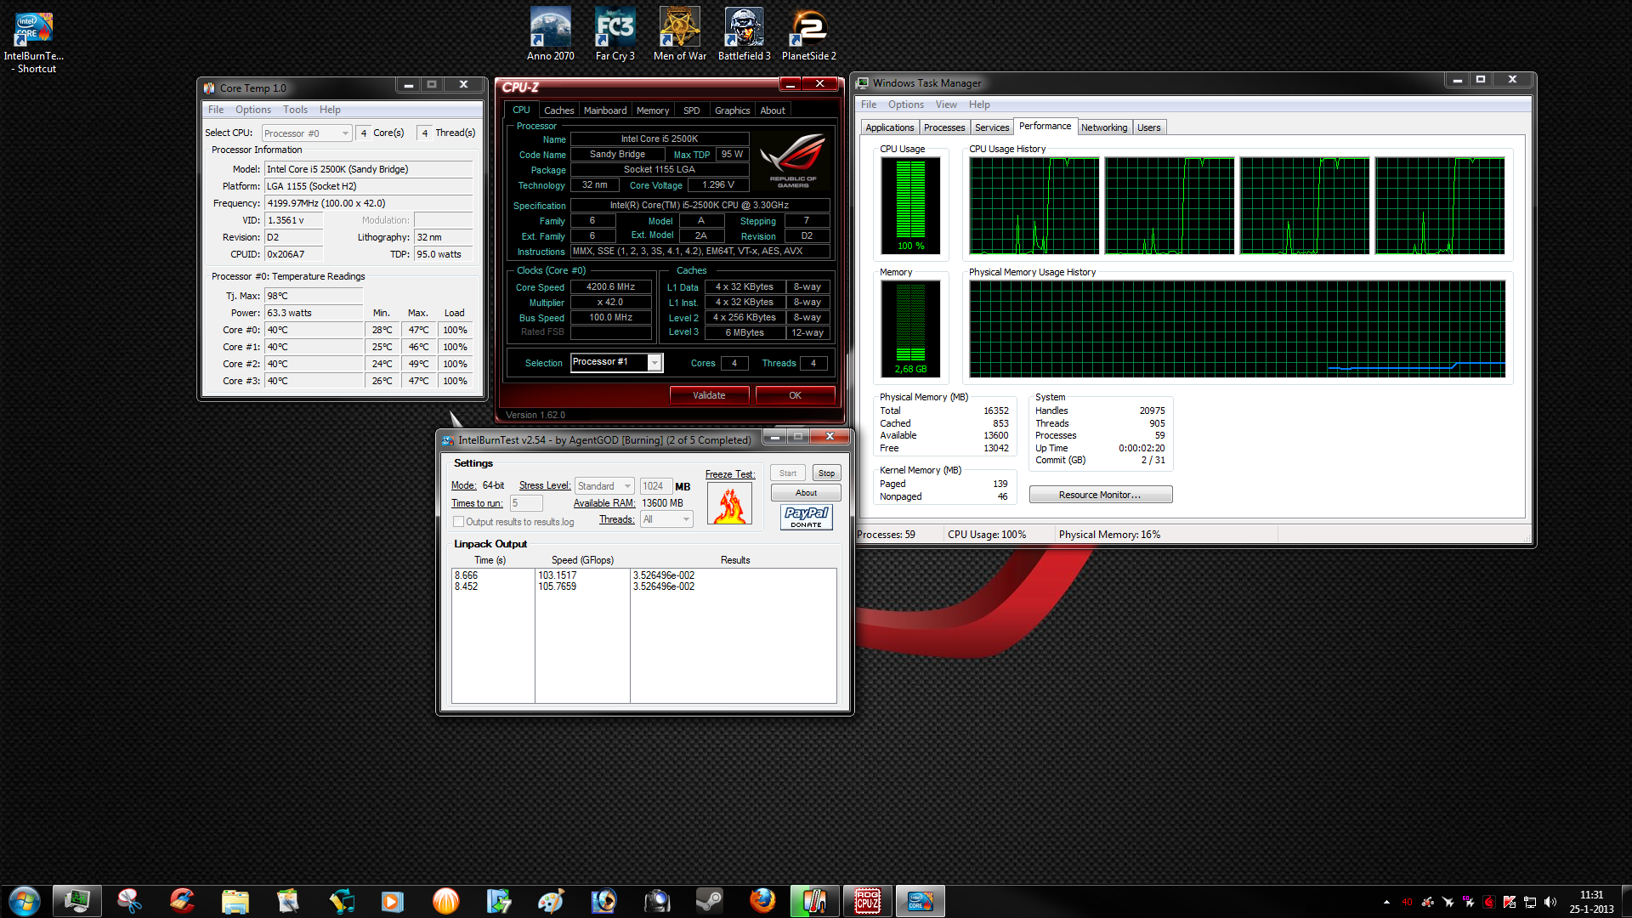Open the Windows Start orb
The height and width of the screenshot is (918, 1632).
coord(24,901)
